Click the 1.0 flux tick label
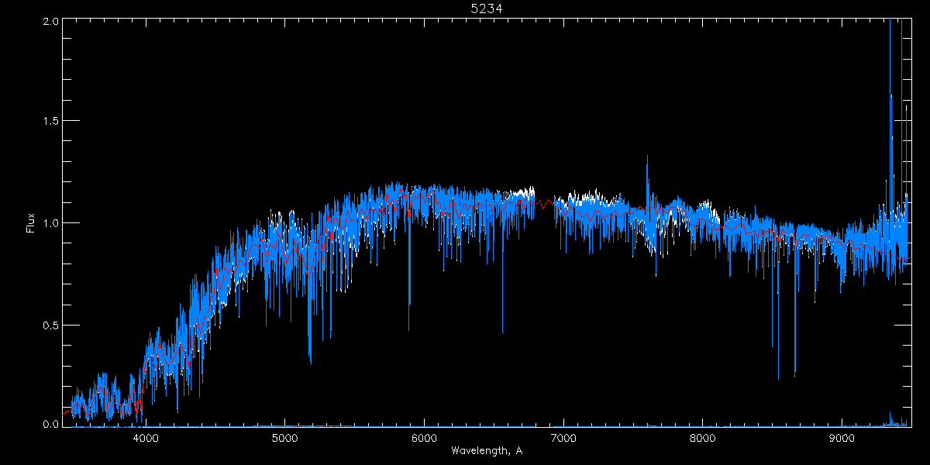The image size is (930, 465). click(50, 223)
